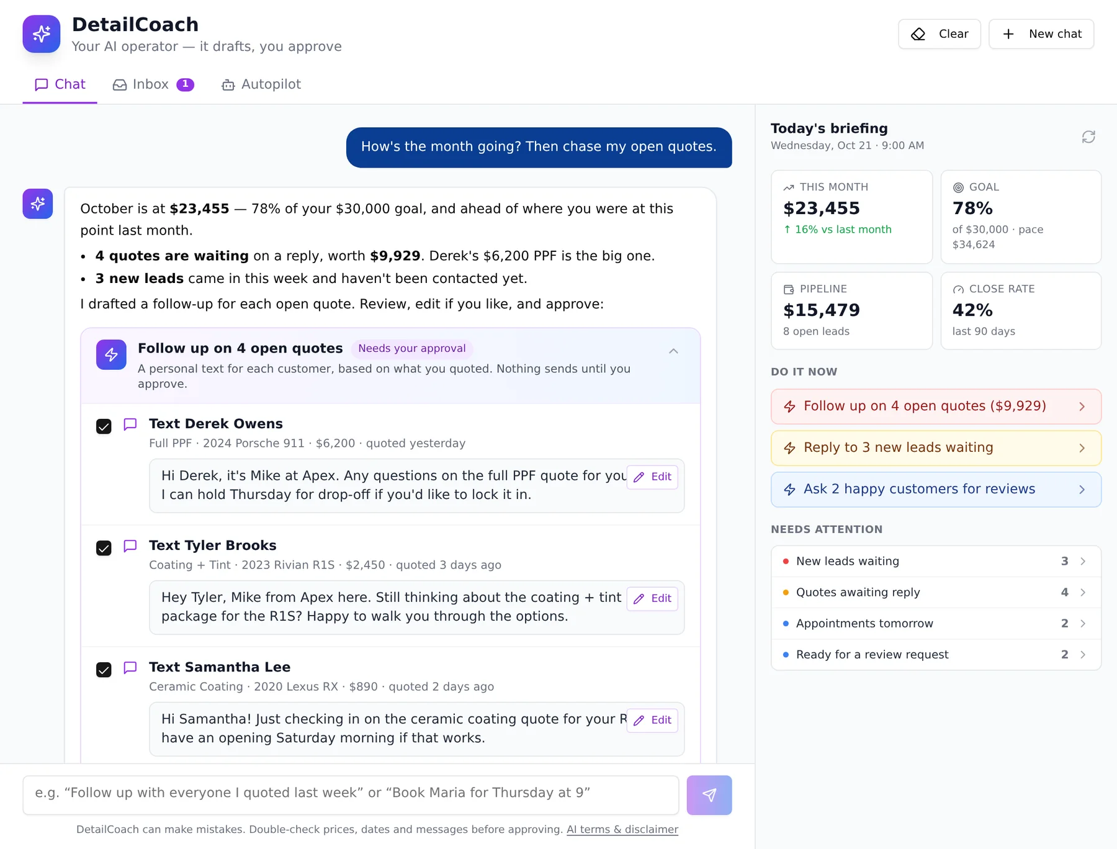Uncheck the Text Samantha Lee checkbox

click(104, 670)
